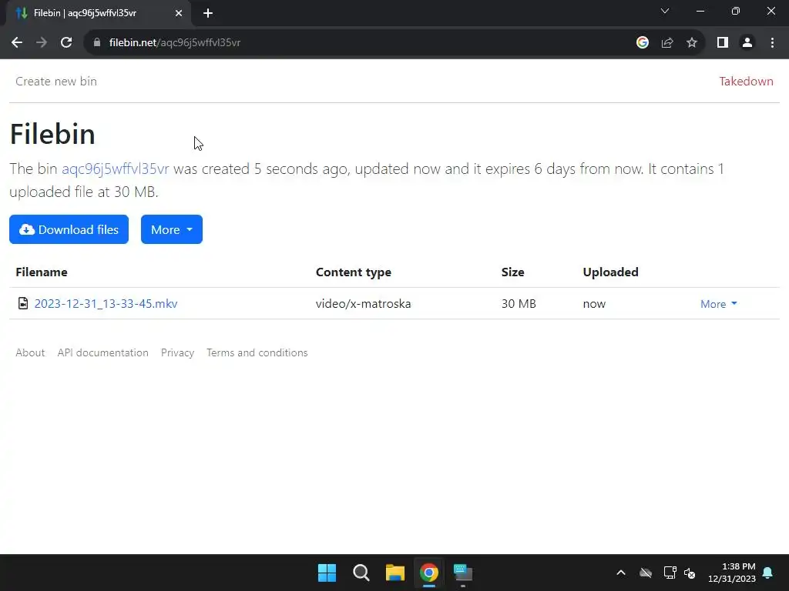The width and height of the screenshot is (789, 591).
Task: Open file 2023-12-31_13-33-45.mkv
Action: [x=106, y=303]
